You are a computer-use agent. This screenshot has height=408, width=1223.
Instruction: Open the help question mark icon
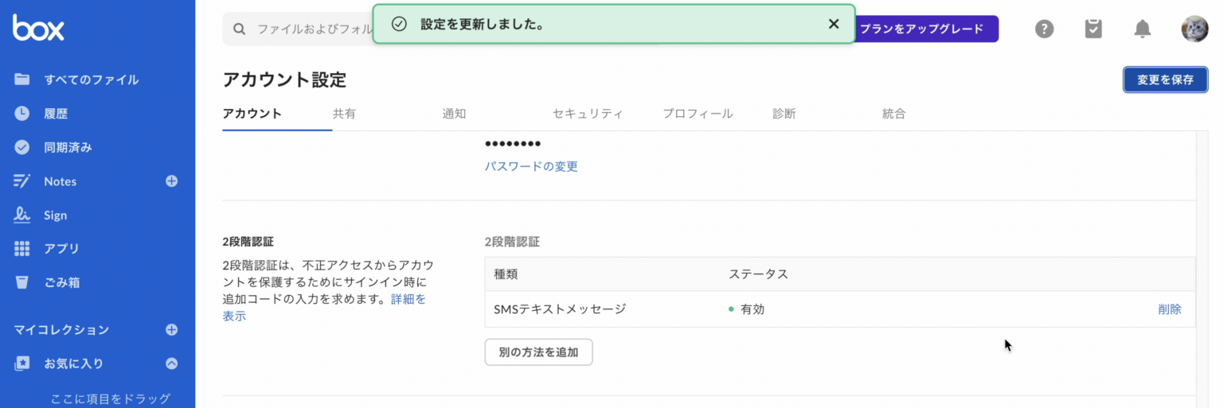(1044, 29)
